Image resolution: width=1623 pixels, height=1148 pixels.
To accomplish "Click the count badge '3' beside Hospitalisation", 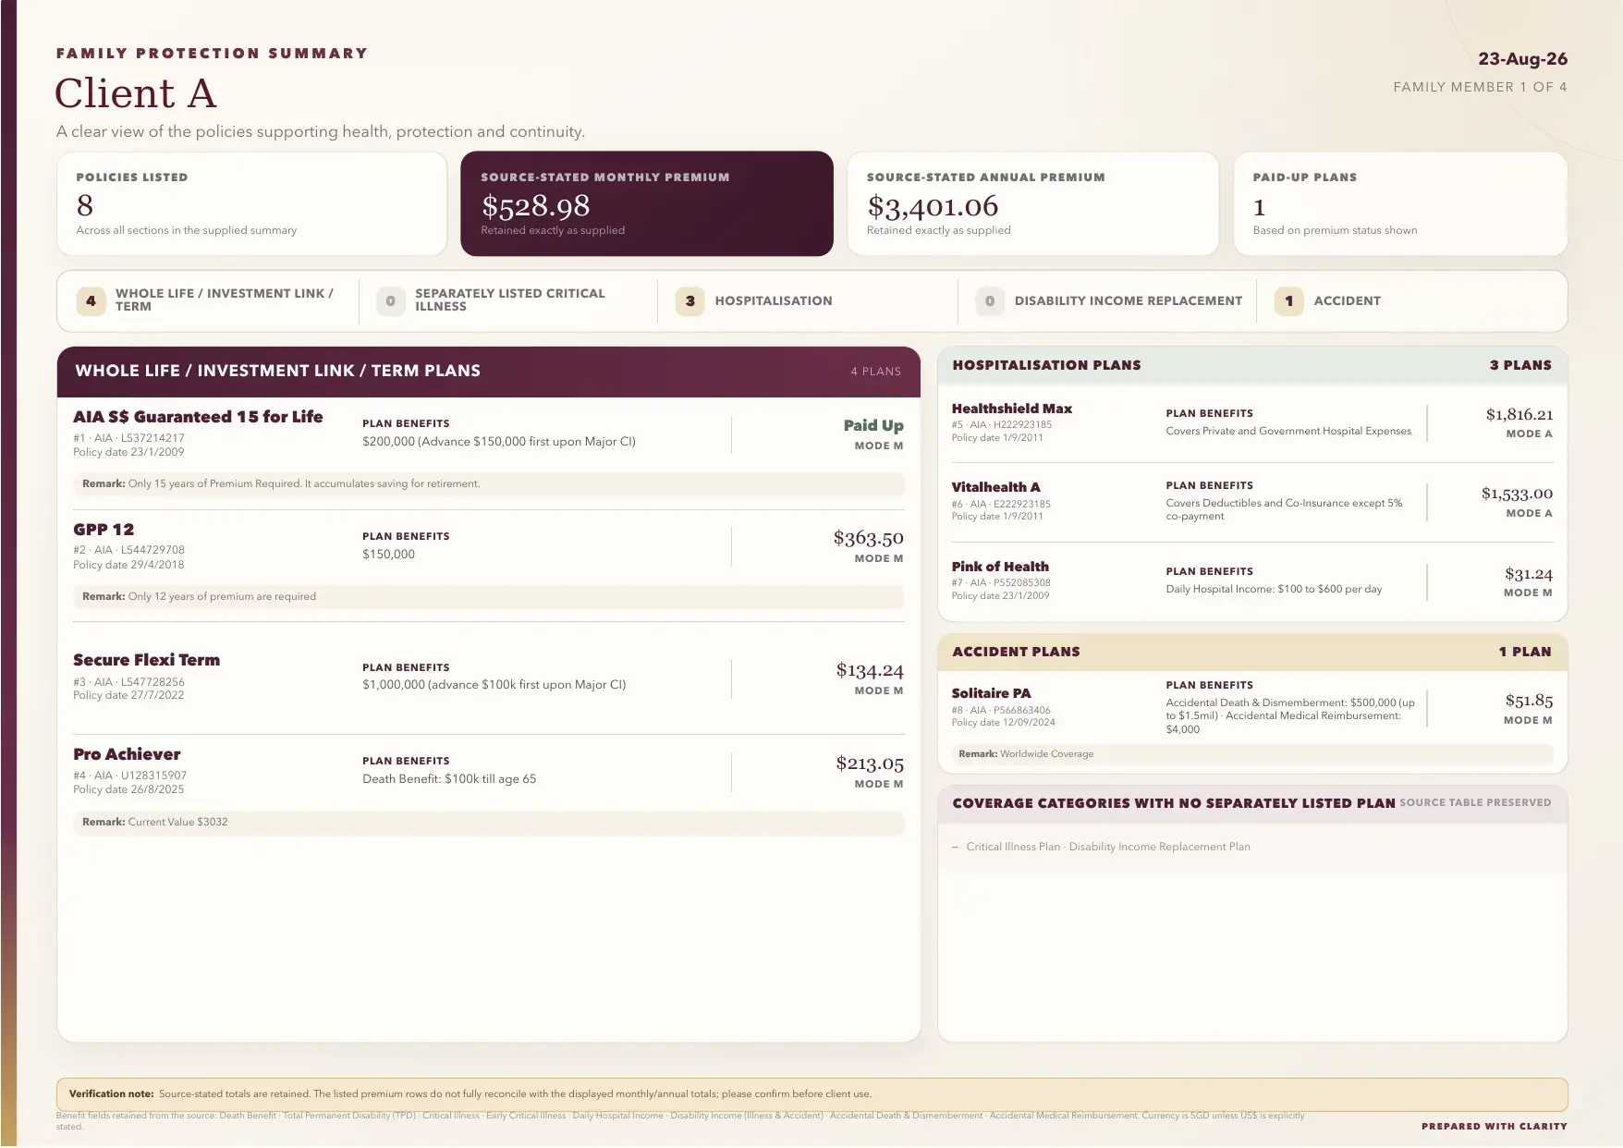I will click(x=689, y=300).
